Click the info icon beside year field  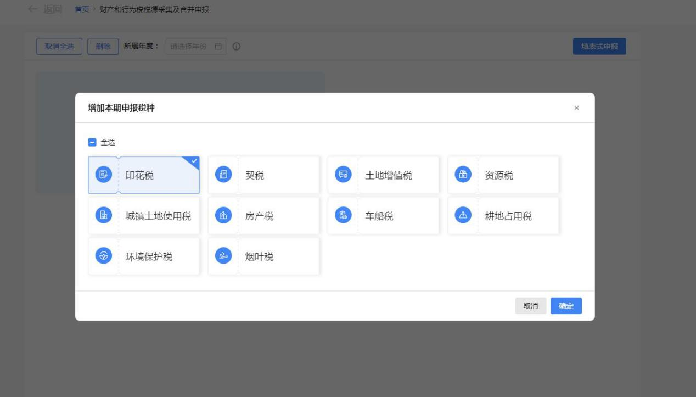click(x=237, y=47)
